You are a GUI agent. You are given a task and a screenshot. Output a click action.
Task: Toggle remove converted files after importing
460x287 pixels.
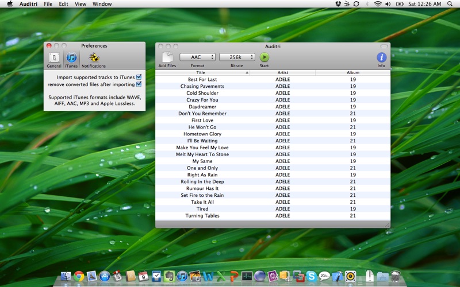[x=139, y=84]
